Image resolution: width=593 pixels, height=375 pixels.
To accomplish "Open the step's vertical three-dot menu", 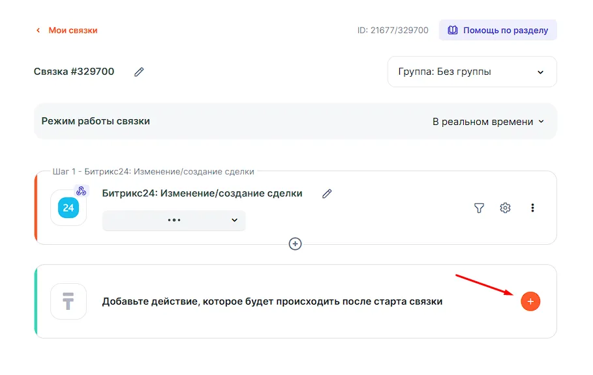I will tap(532, 208).
